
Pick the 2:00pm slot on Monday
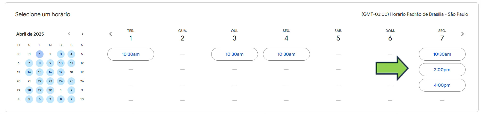(442, 70)
